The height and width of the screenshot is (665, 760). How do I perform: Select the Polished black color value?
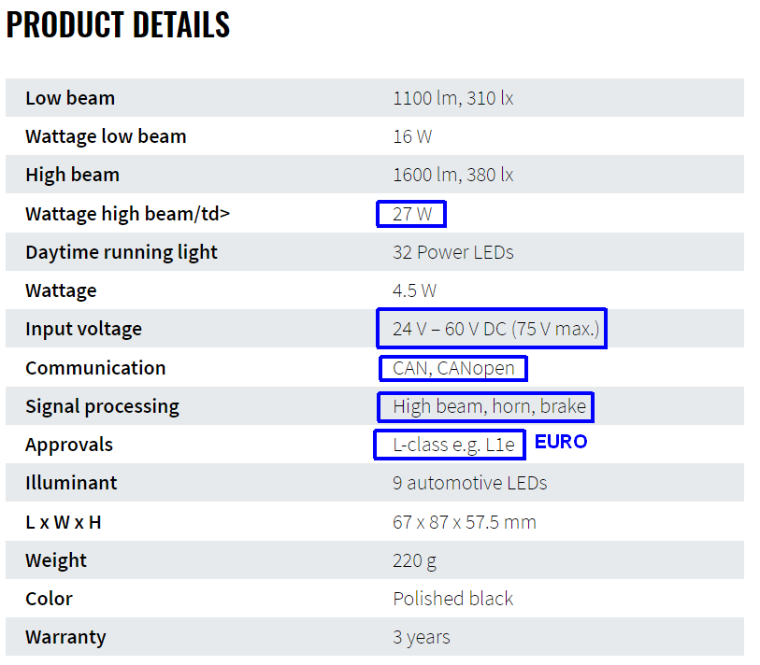point(452,599)
